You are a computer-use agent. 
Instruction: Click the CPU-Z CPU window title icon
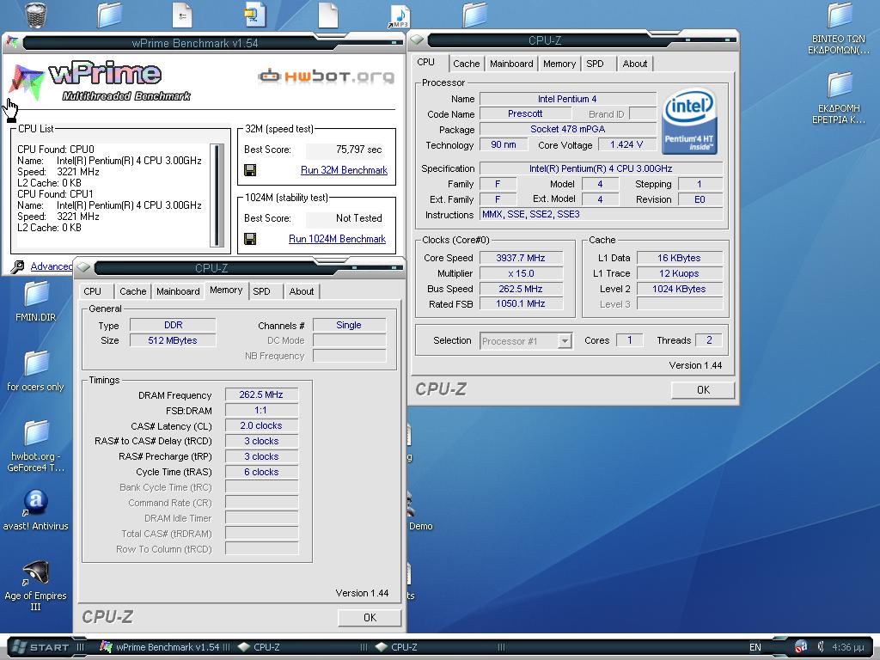pos(417,40)
